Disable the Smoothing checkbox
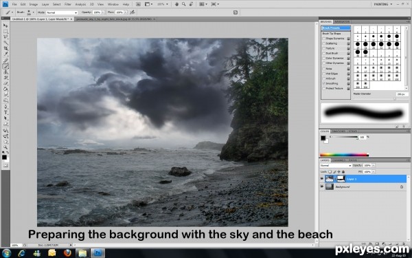 click(324, 83)
